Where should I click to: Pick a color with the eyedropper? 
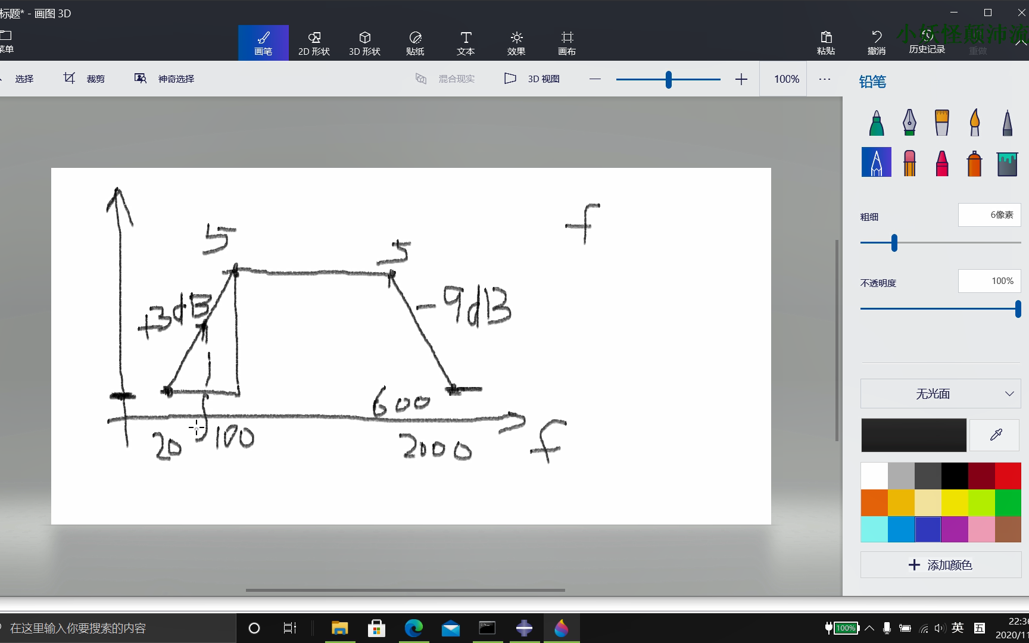(x=995, y=435)
